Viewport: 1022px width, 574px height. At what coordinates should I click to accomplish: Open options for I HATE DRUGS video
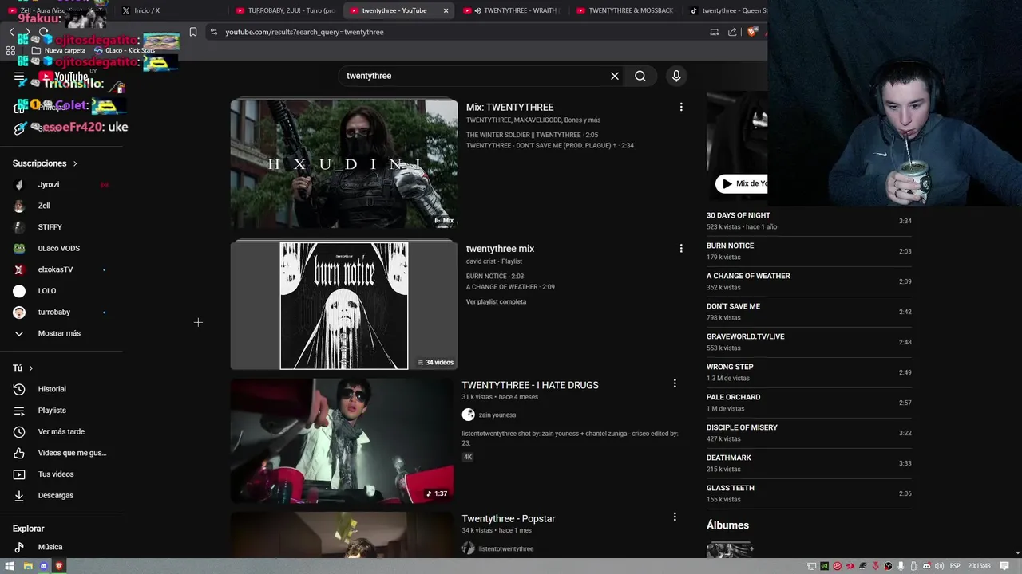point(675,383)
